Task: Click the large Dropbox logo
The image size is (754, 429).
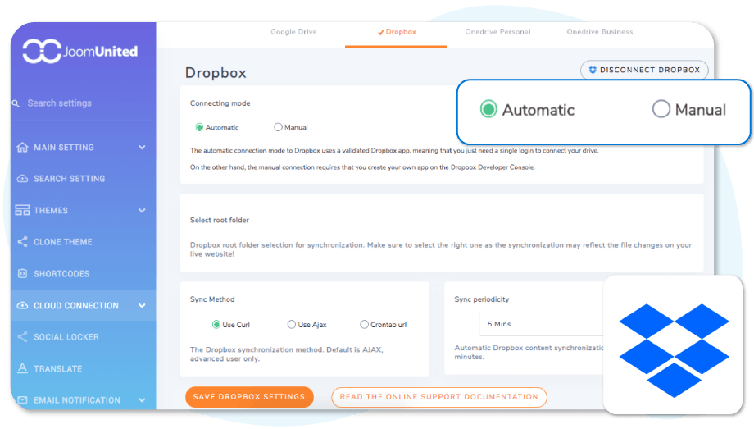Action: click(674, 350)
